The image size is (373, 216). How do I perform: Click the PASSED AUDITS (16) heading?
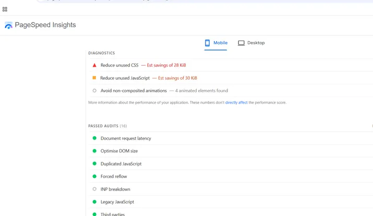click(107, 126)
